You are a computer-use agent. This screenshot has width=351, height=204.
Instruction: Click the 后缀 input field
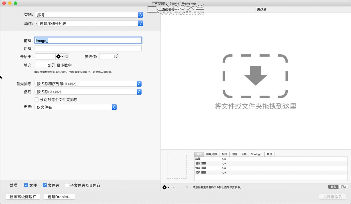[88, 49]
